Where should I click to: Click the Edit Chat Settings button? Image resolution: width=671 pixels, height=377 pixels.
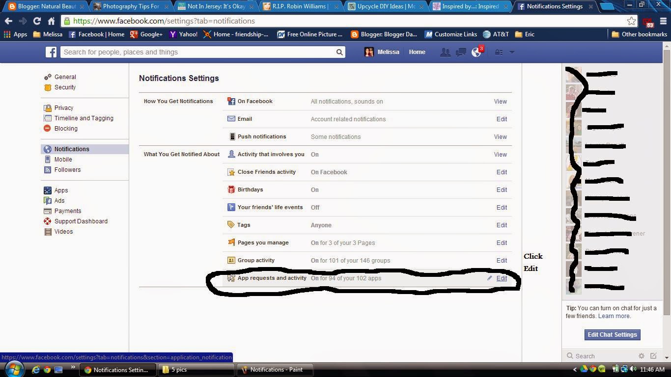point(612,335)
